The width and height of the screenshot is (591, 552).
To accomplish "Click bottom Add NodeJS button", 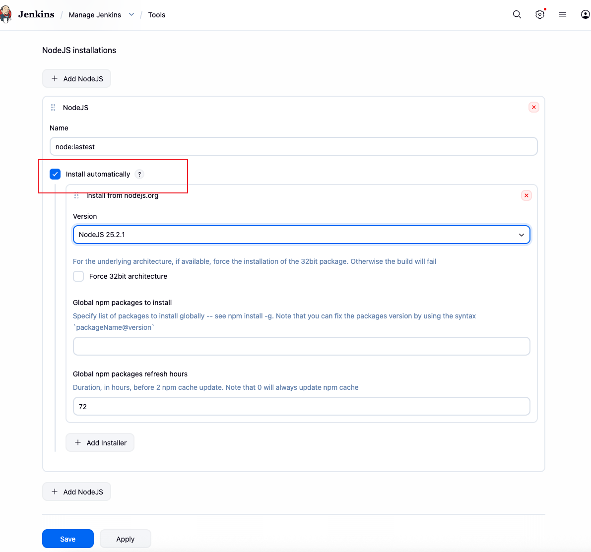I will [x=76, y=491].
